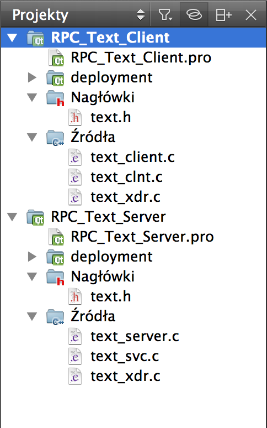
Task: Toggle synchronize with editor link button
Action: (194, 15)
